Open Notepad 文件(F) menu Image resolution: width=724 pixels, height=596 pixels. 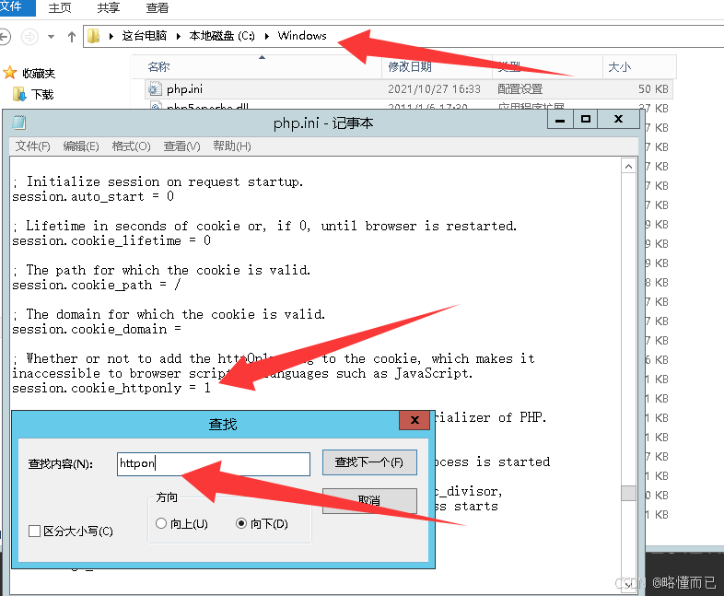32,146
